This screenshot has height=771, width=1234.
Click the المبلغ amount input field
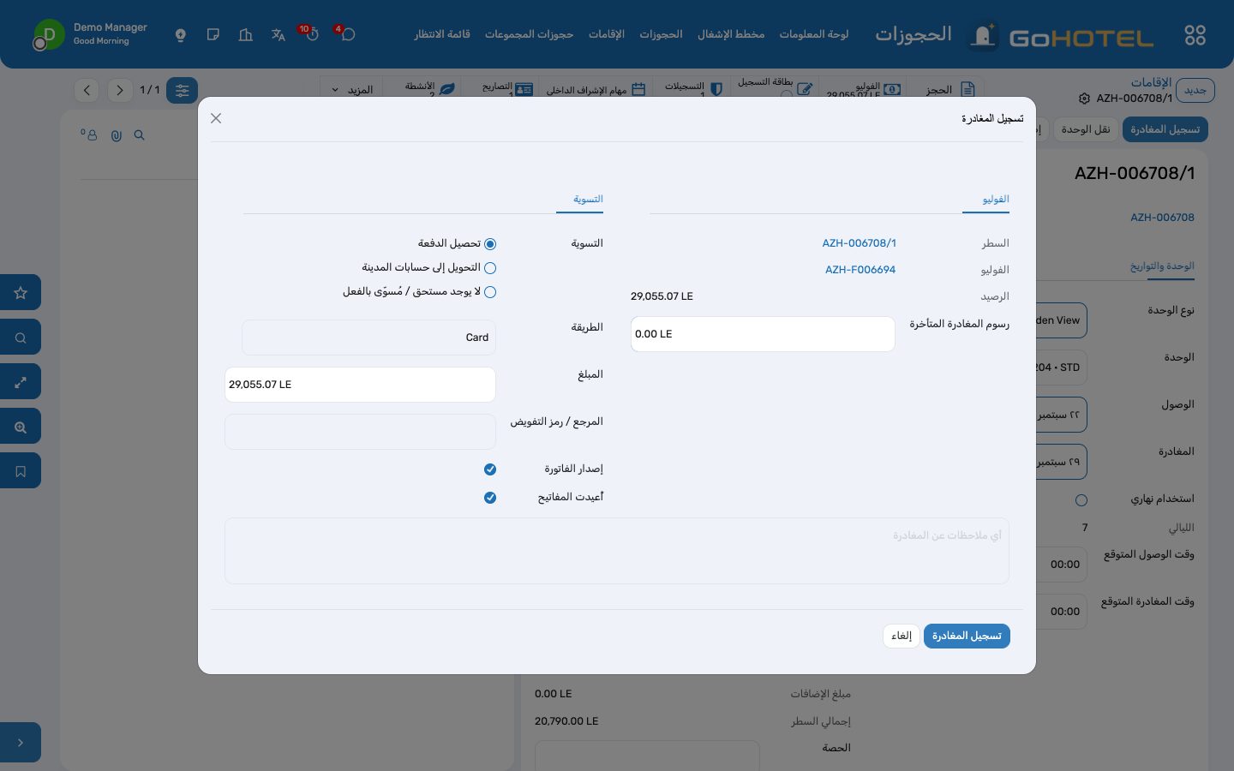[360, 385]
